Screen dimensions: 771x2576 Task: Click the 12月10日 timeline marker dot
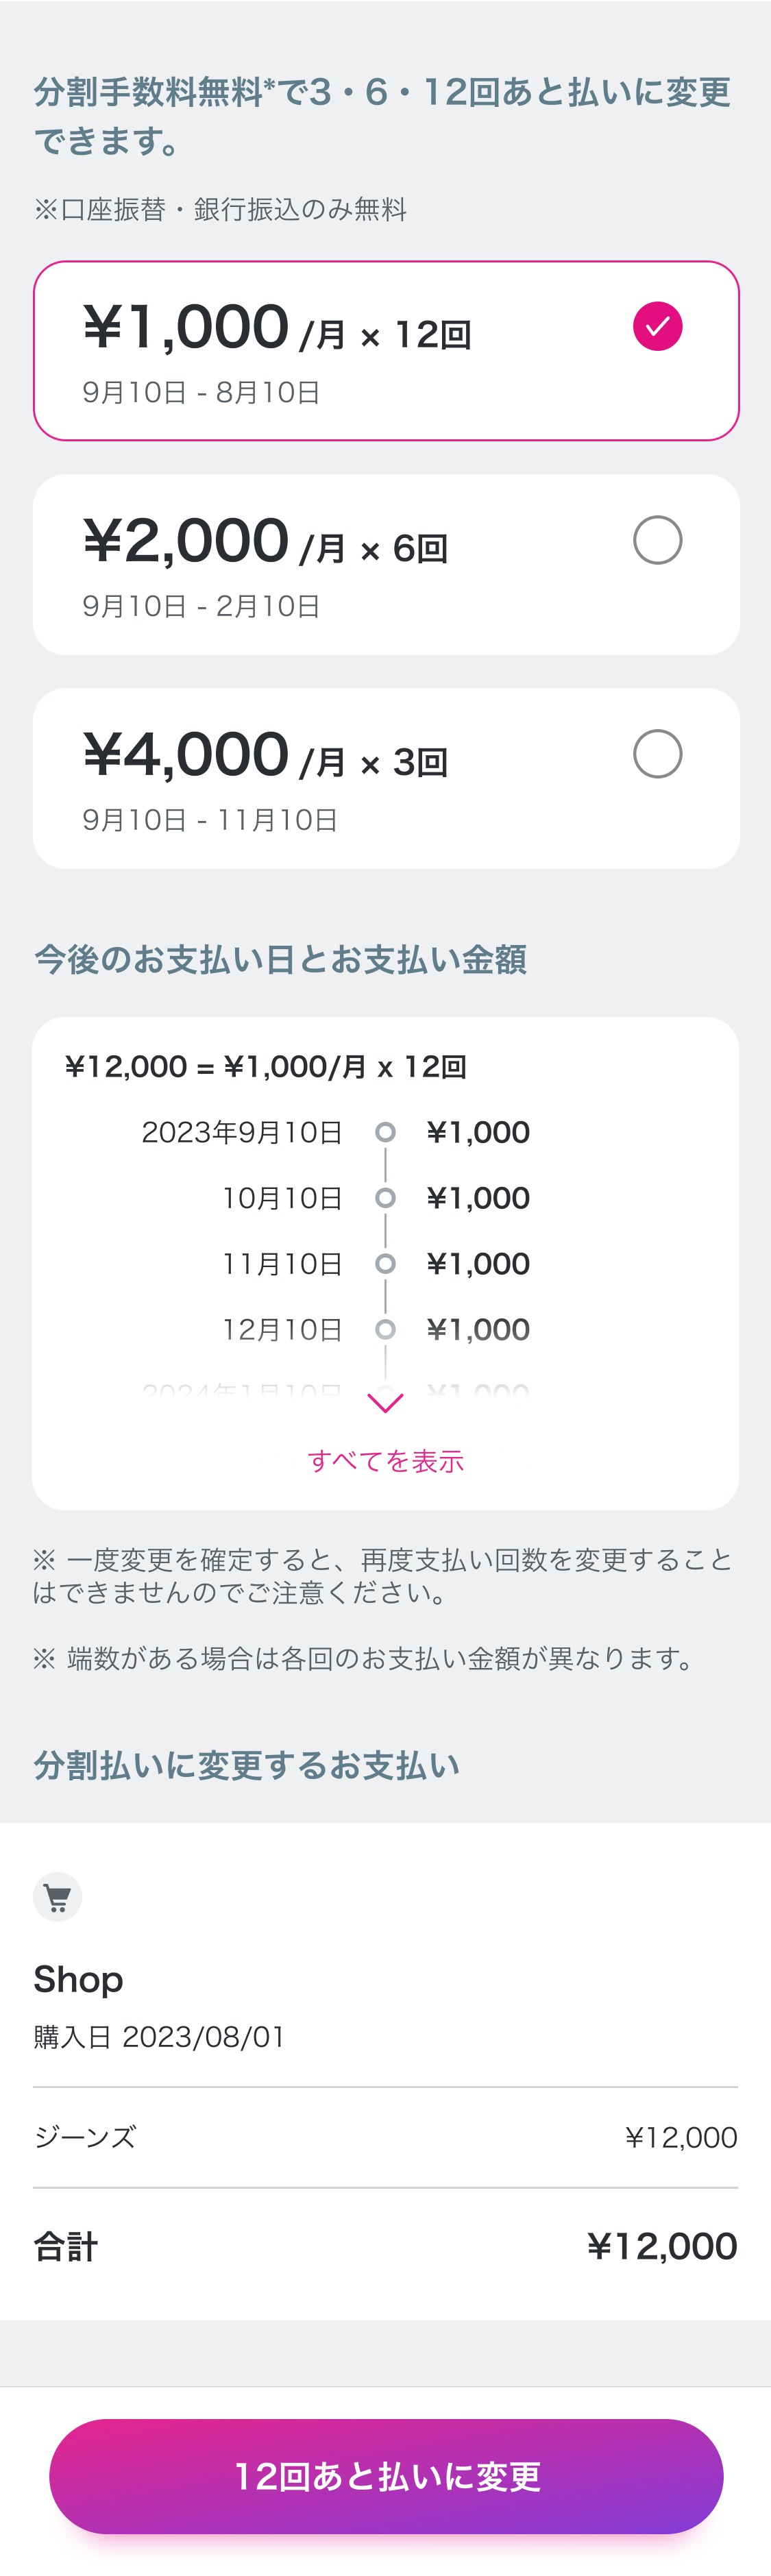pyautogui.click(x=385, y=1330)
